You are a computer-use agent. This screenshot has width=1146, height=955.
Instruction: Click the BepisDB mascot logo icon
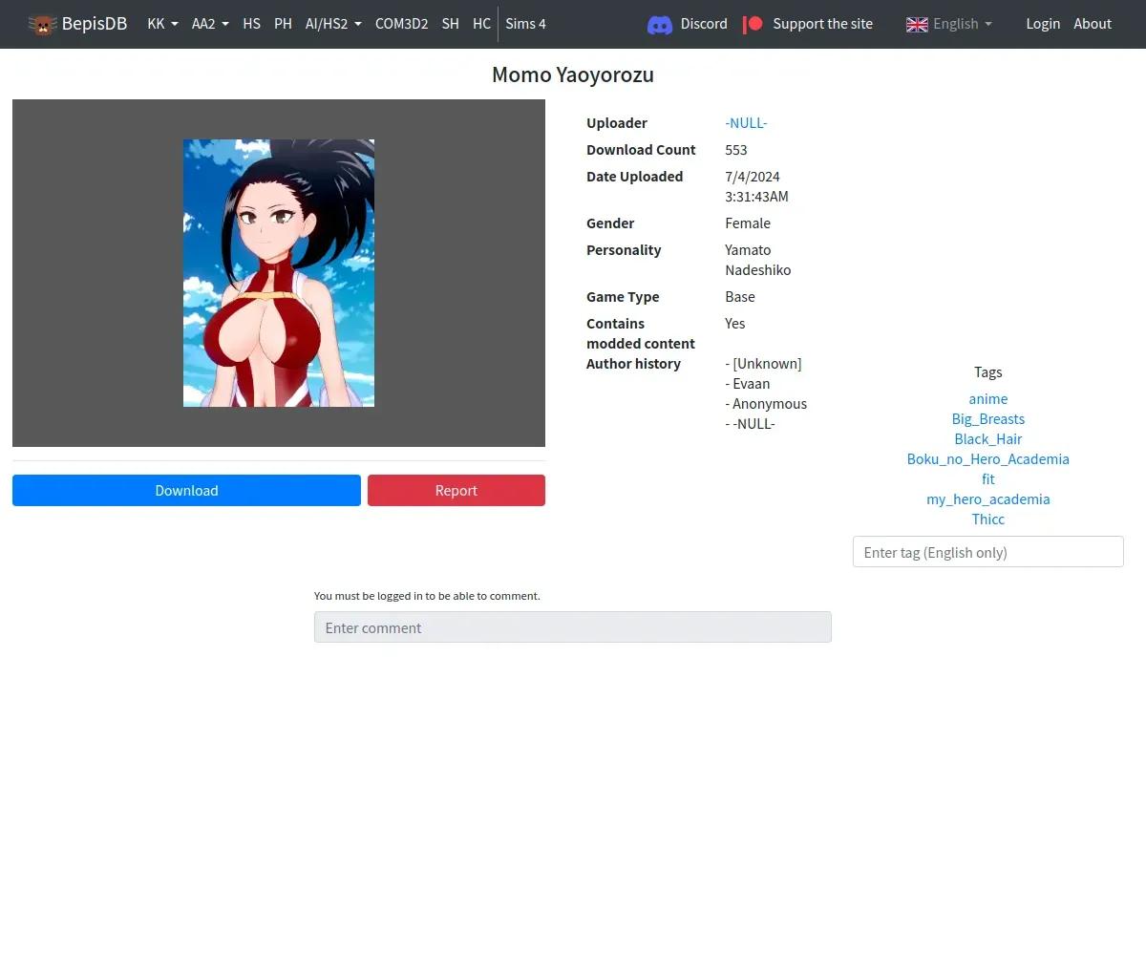pyautogui.click(x=42, y=24)
